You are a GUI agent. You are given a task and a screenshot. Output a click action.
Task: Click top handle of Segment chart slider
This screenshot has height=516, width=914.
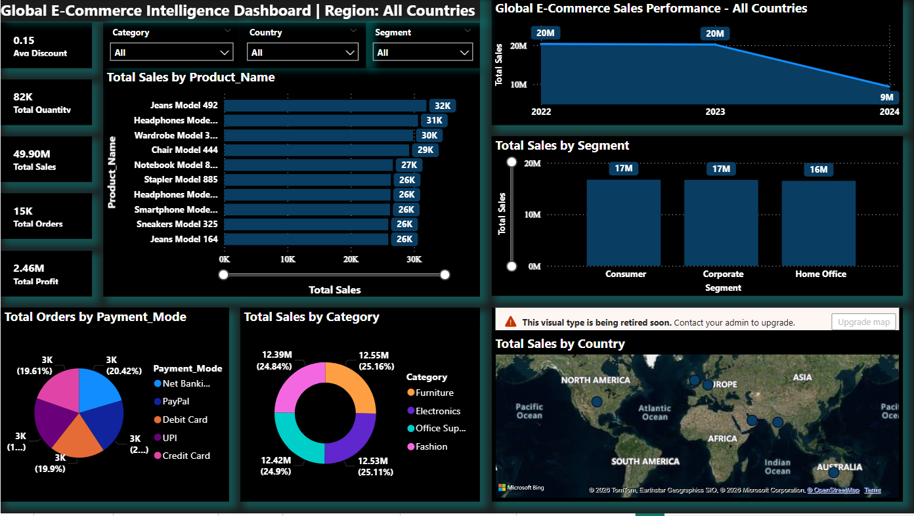tap(512, 162)
